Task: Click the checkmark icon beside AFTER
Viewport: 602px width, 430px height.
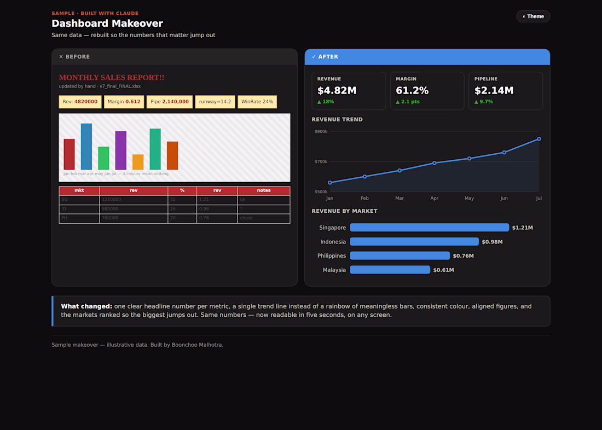Action: [314, 57]
